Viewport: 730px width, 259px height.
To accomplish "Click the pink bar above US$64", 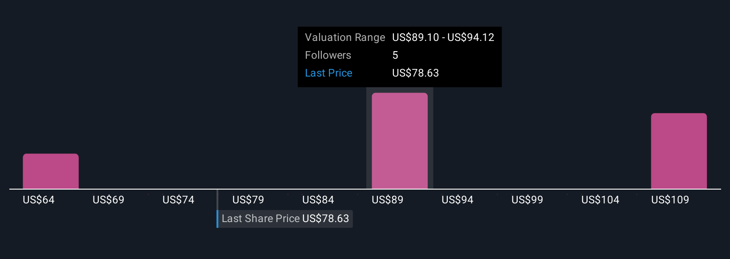I will 51,171.
